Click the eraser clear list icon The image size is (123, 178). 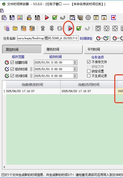pyautogui.click(x=52, y=28)
